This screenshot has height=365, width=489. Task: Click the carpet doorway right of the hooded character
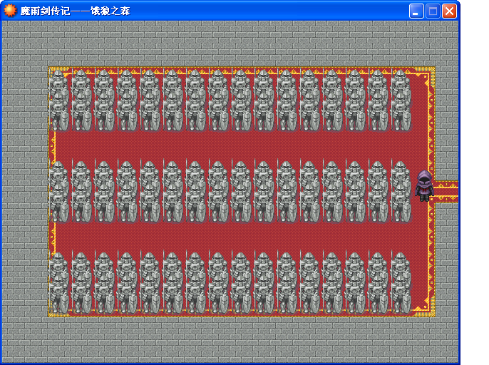(446, 192)
